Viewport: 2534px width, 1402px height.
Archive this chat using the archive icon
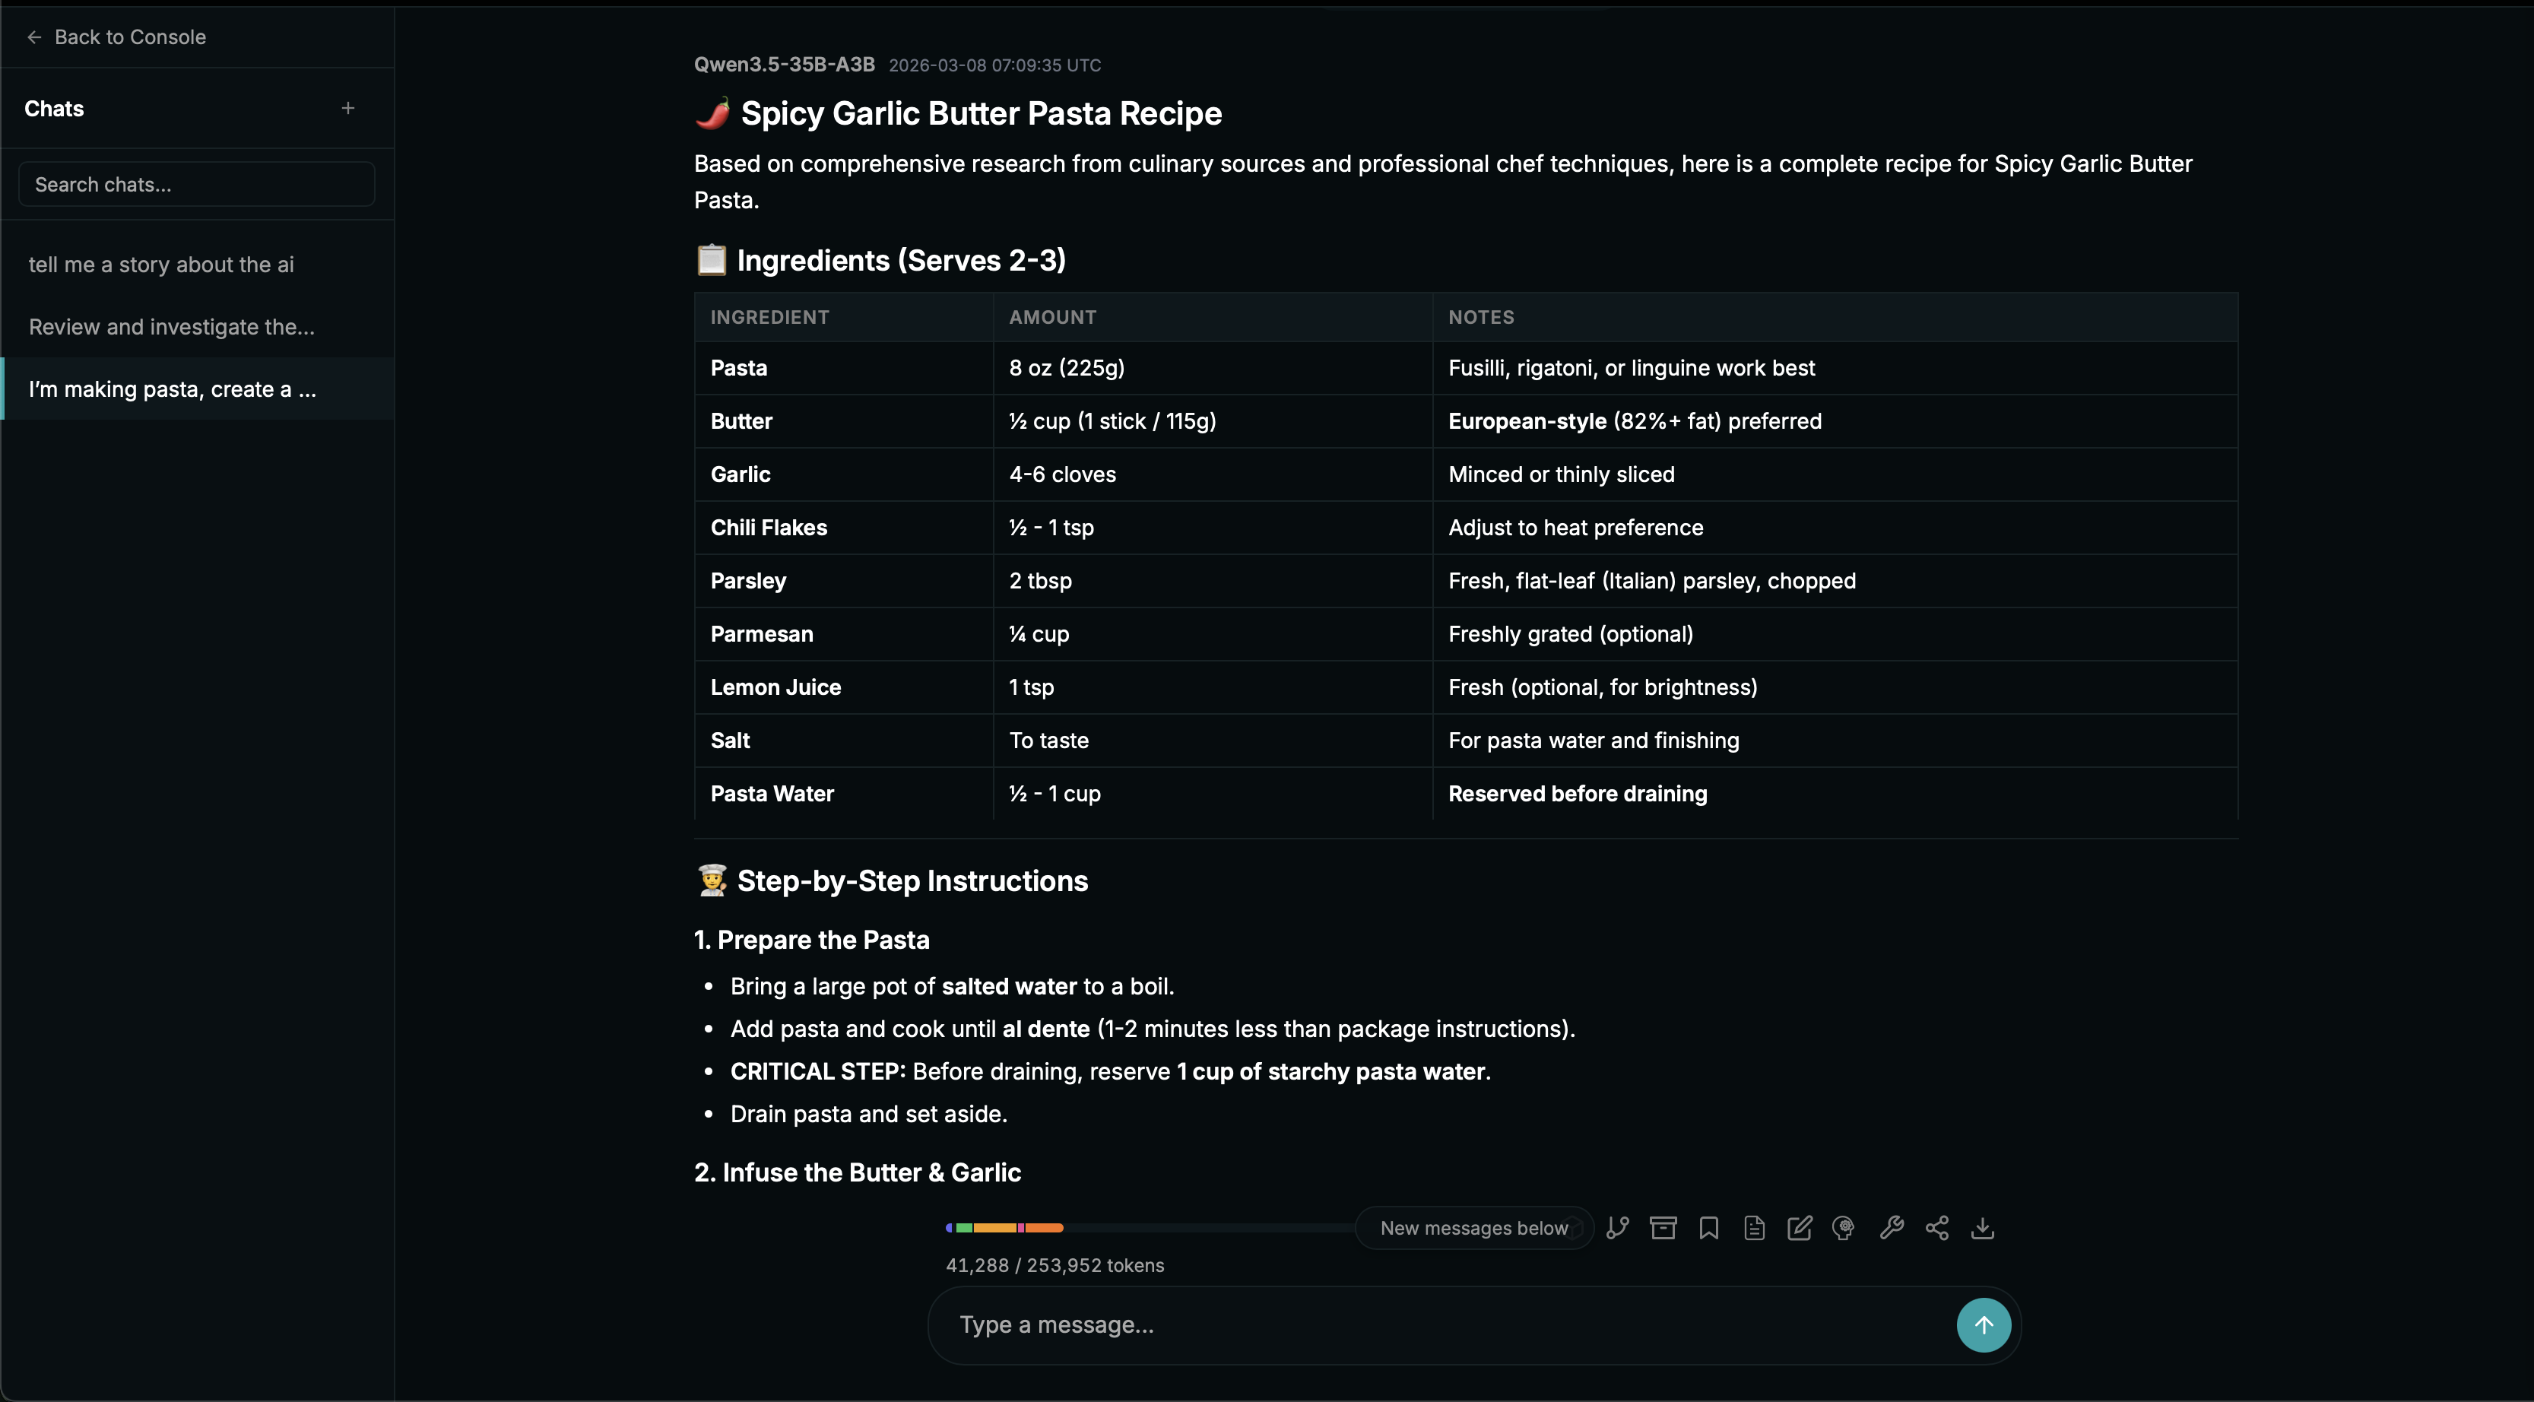pos(1663,1228)
